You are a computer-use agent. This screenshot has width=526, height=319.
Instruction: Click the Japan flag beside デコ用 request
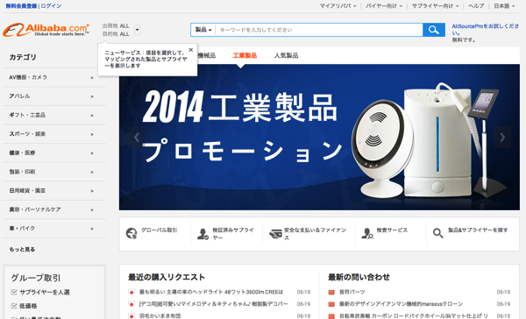(x=131, y=304)
